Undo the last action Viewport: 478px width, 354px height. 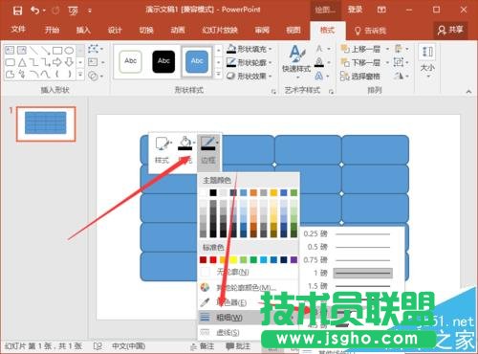(34, 11)
